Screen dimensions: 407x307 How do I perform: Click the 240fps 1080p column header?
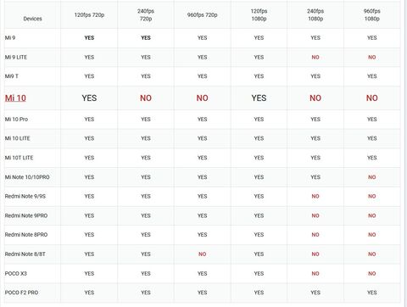tap(315, 15)
